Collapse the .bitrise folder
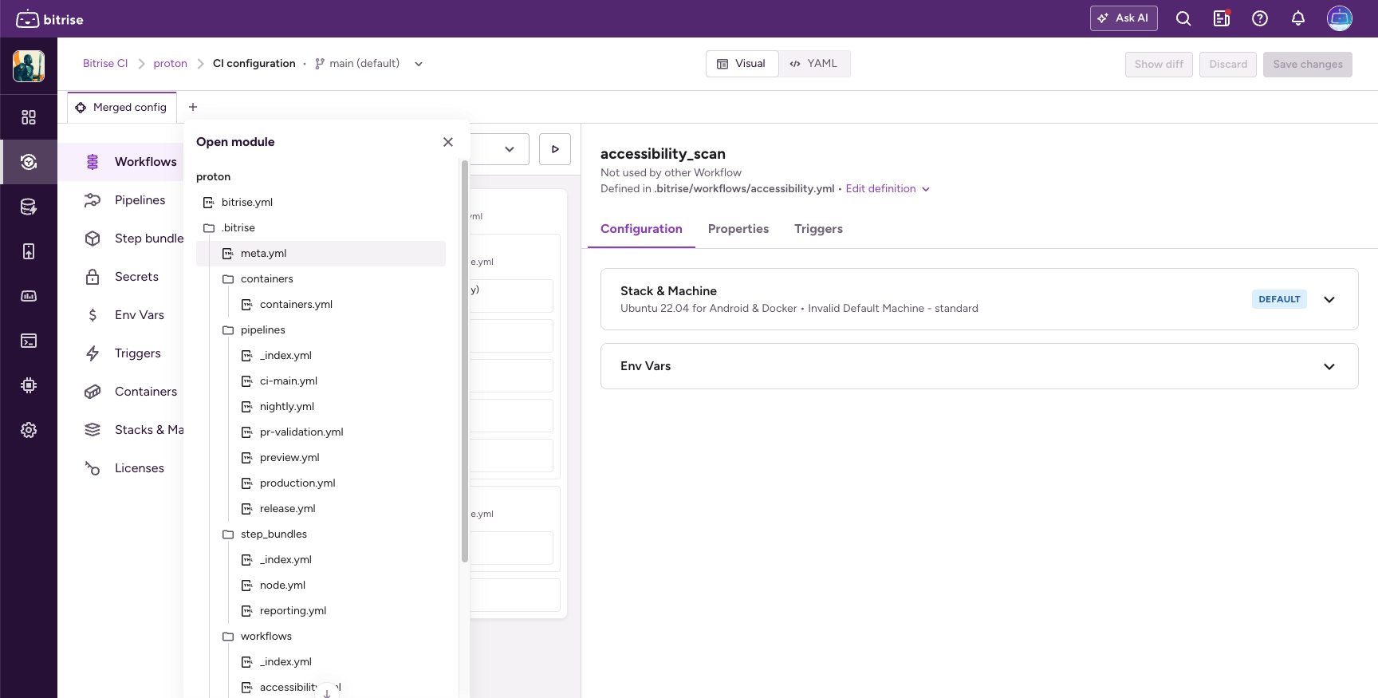 pos(321,228)
